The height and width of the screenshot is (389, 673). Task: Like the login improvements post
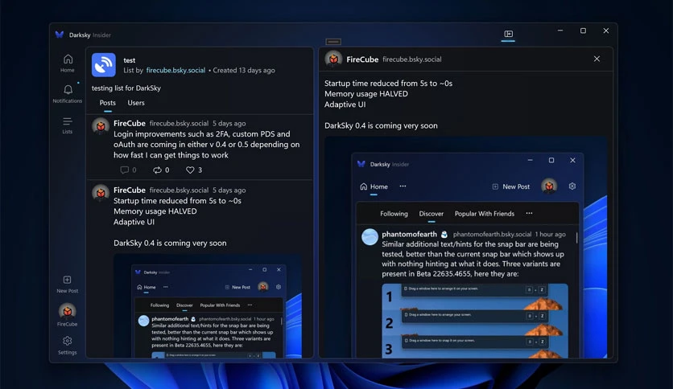click(x=193, y=170)
